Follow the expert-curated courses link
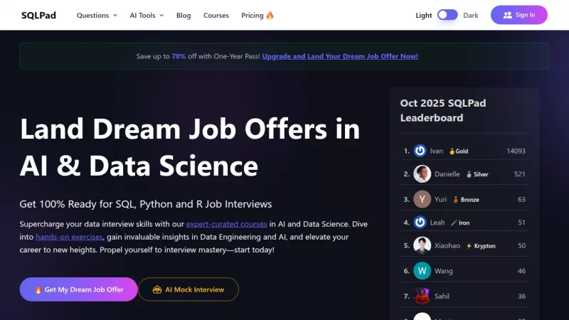The width and height of the screenshot is (569, 320). 226,224
